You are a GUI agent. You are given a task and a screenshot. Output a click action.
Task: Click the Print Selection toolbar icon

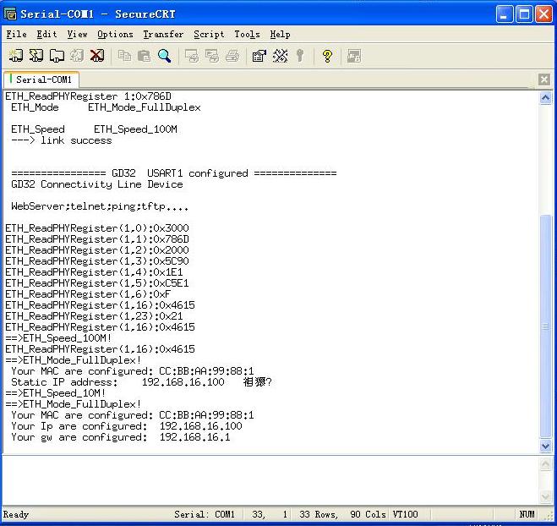pyautogui.click(x=212, y=56)
